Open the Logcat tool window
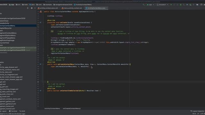 pyautogui.click(x=3, y=111)
